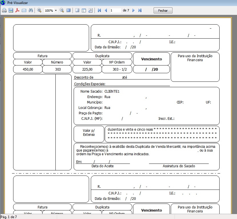Click the Município label

point(95,102)
